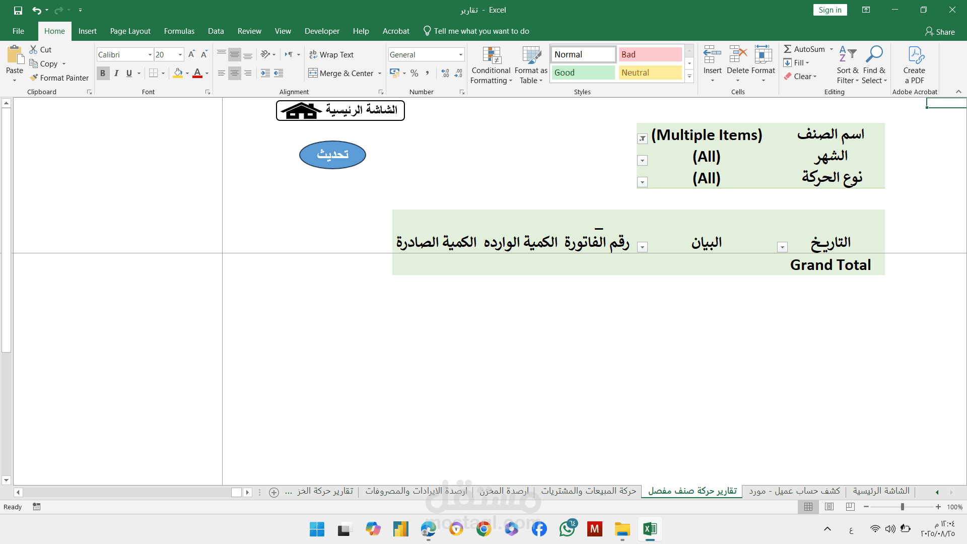967x544 pixels.
Task: Click the zoom slider handle
Action: coord(902,507)
